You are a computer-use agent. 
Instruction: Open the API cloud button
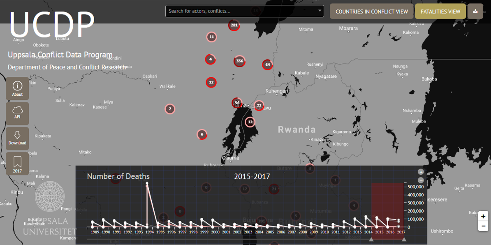(17, 113)
